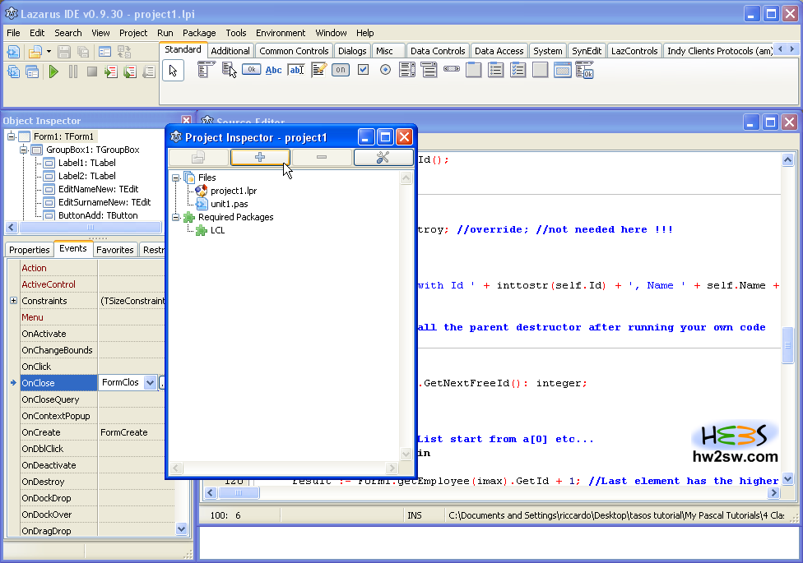
Task: Click the Open file folder icon
Action: tap(35, 52)
